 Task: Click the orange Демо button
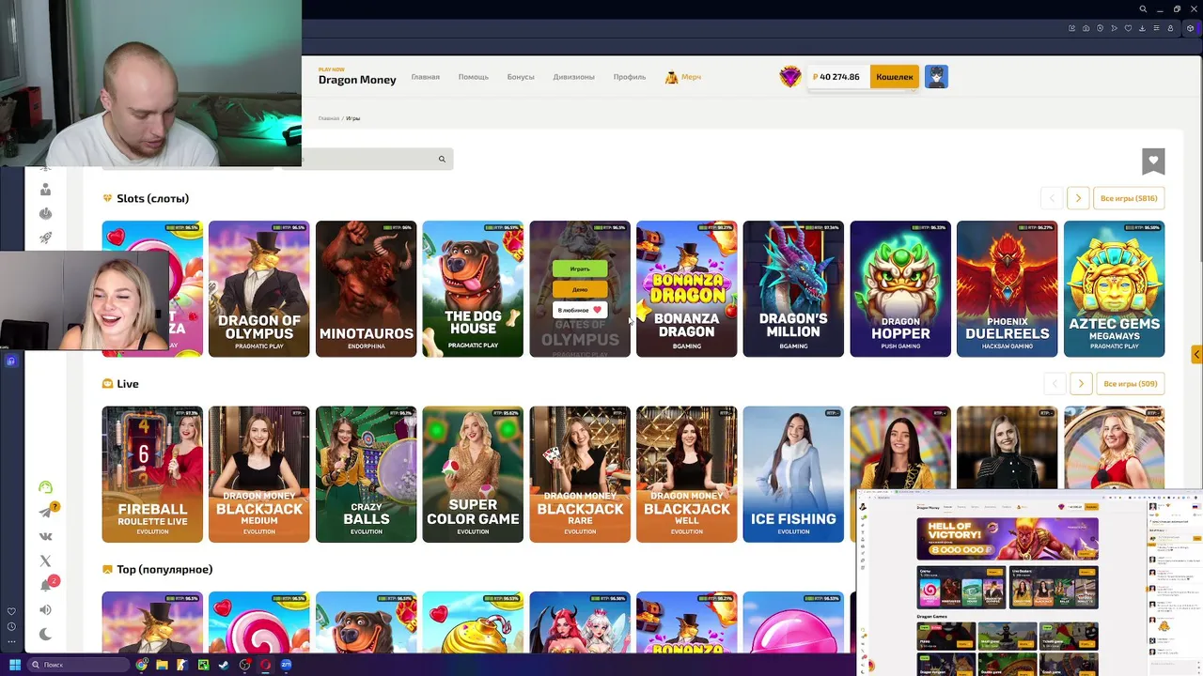pos(580,289)
